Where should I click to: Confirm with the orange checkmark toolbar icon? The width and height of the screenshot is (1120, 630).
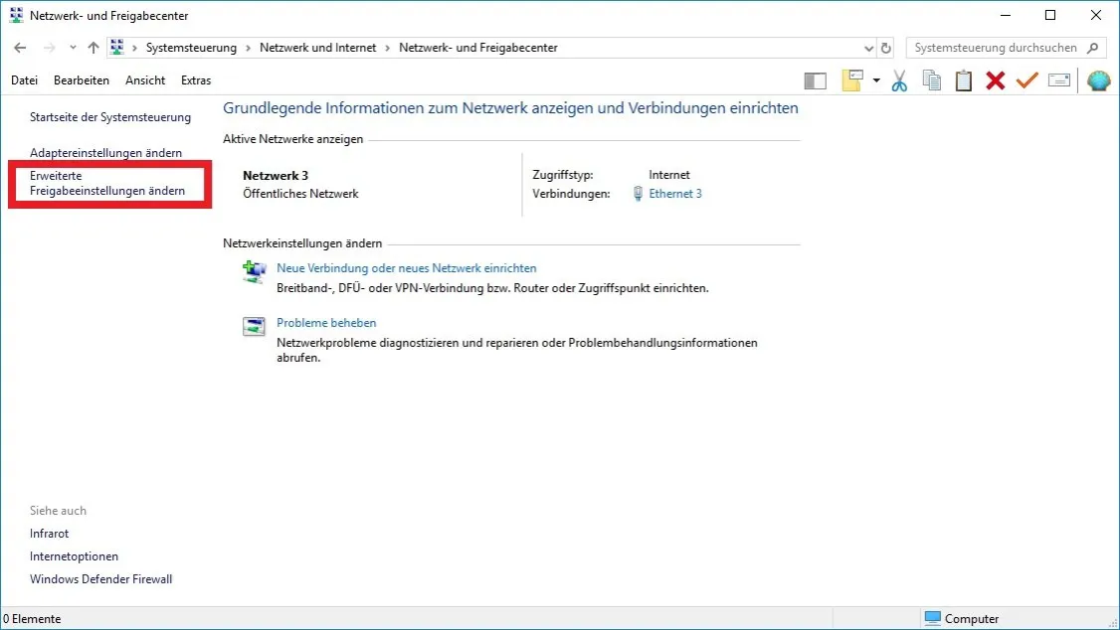coord(1027,80)
